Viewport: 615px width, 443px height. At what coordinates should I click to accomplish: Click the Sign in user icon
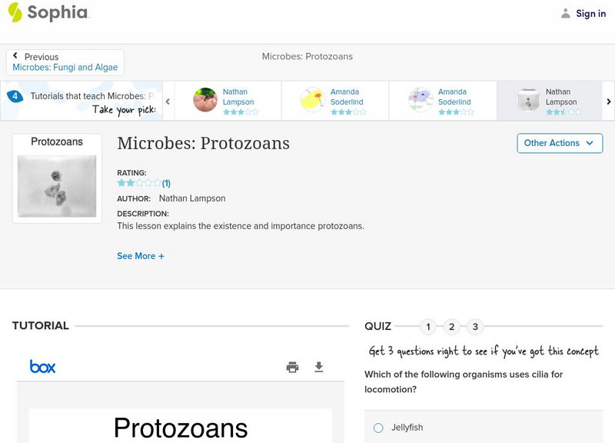pos(566,13)
